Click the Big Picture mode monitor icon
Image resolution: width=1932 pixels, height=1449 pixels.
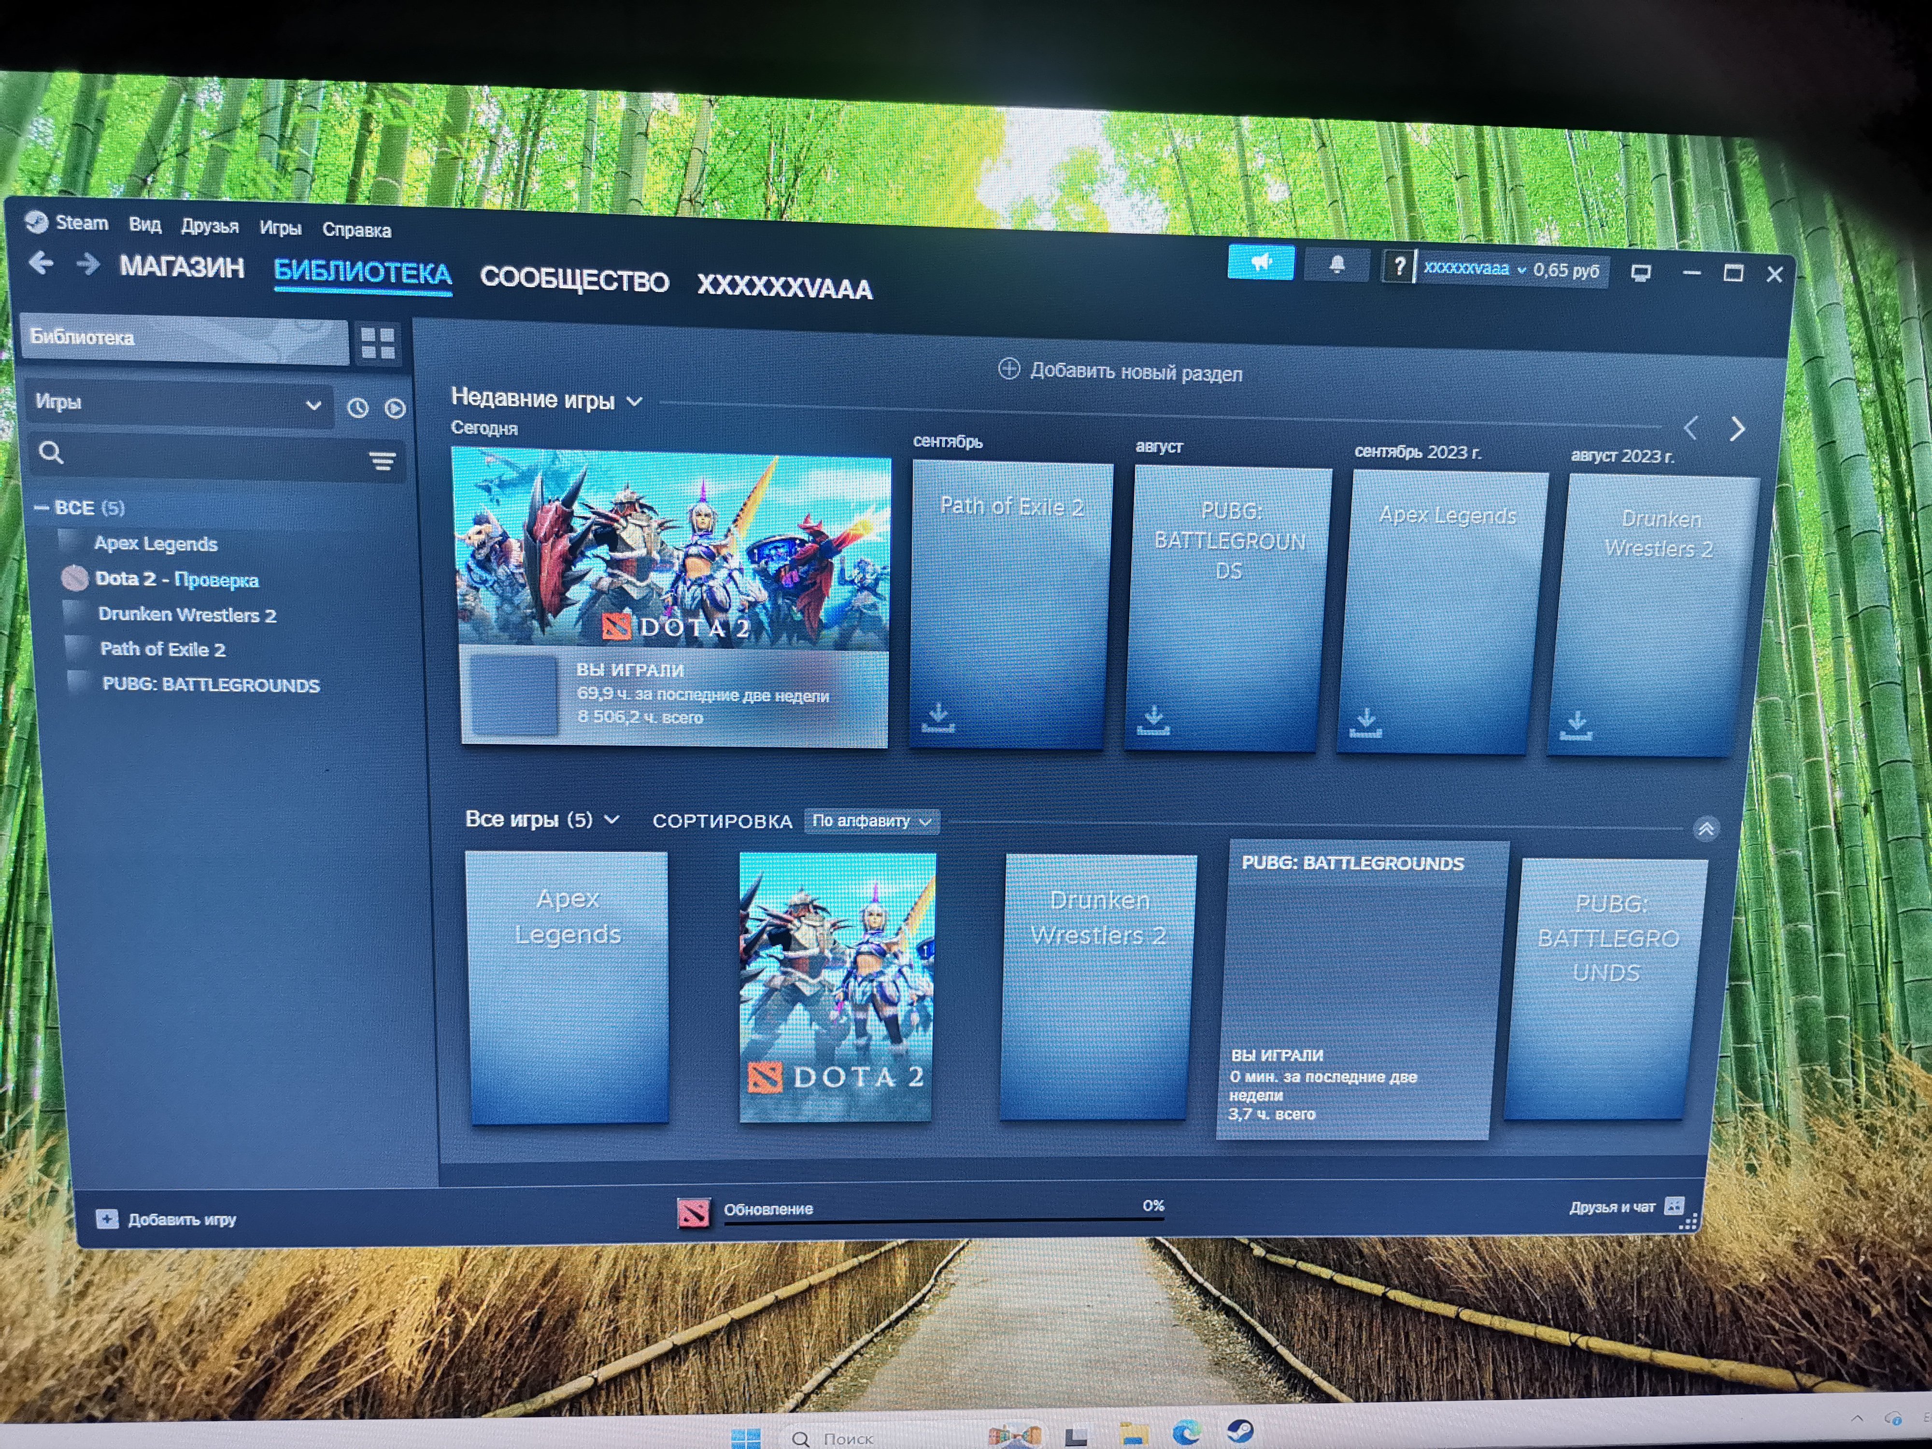click(x=1640, y=273)
